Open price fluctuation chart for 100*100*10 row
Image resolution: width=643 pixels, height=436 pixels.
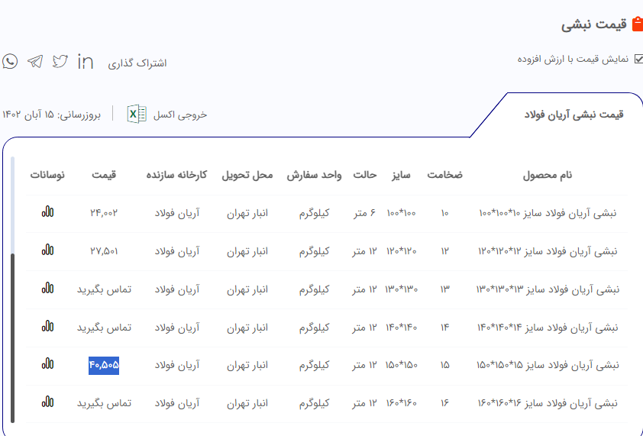click(48, 212)
